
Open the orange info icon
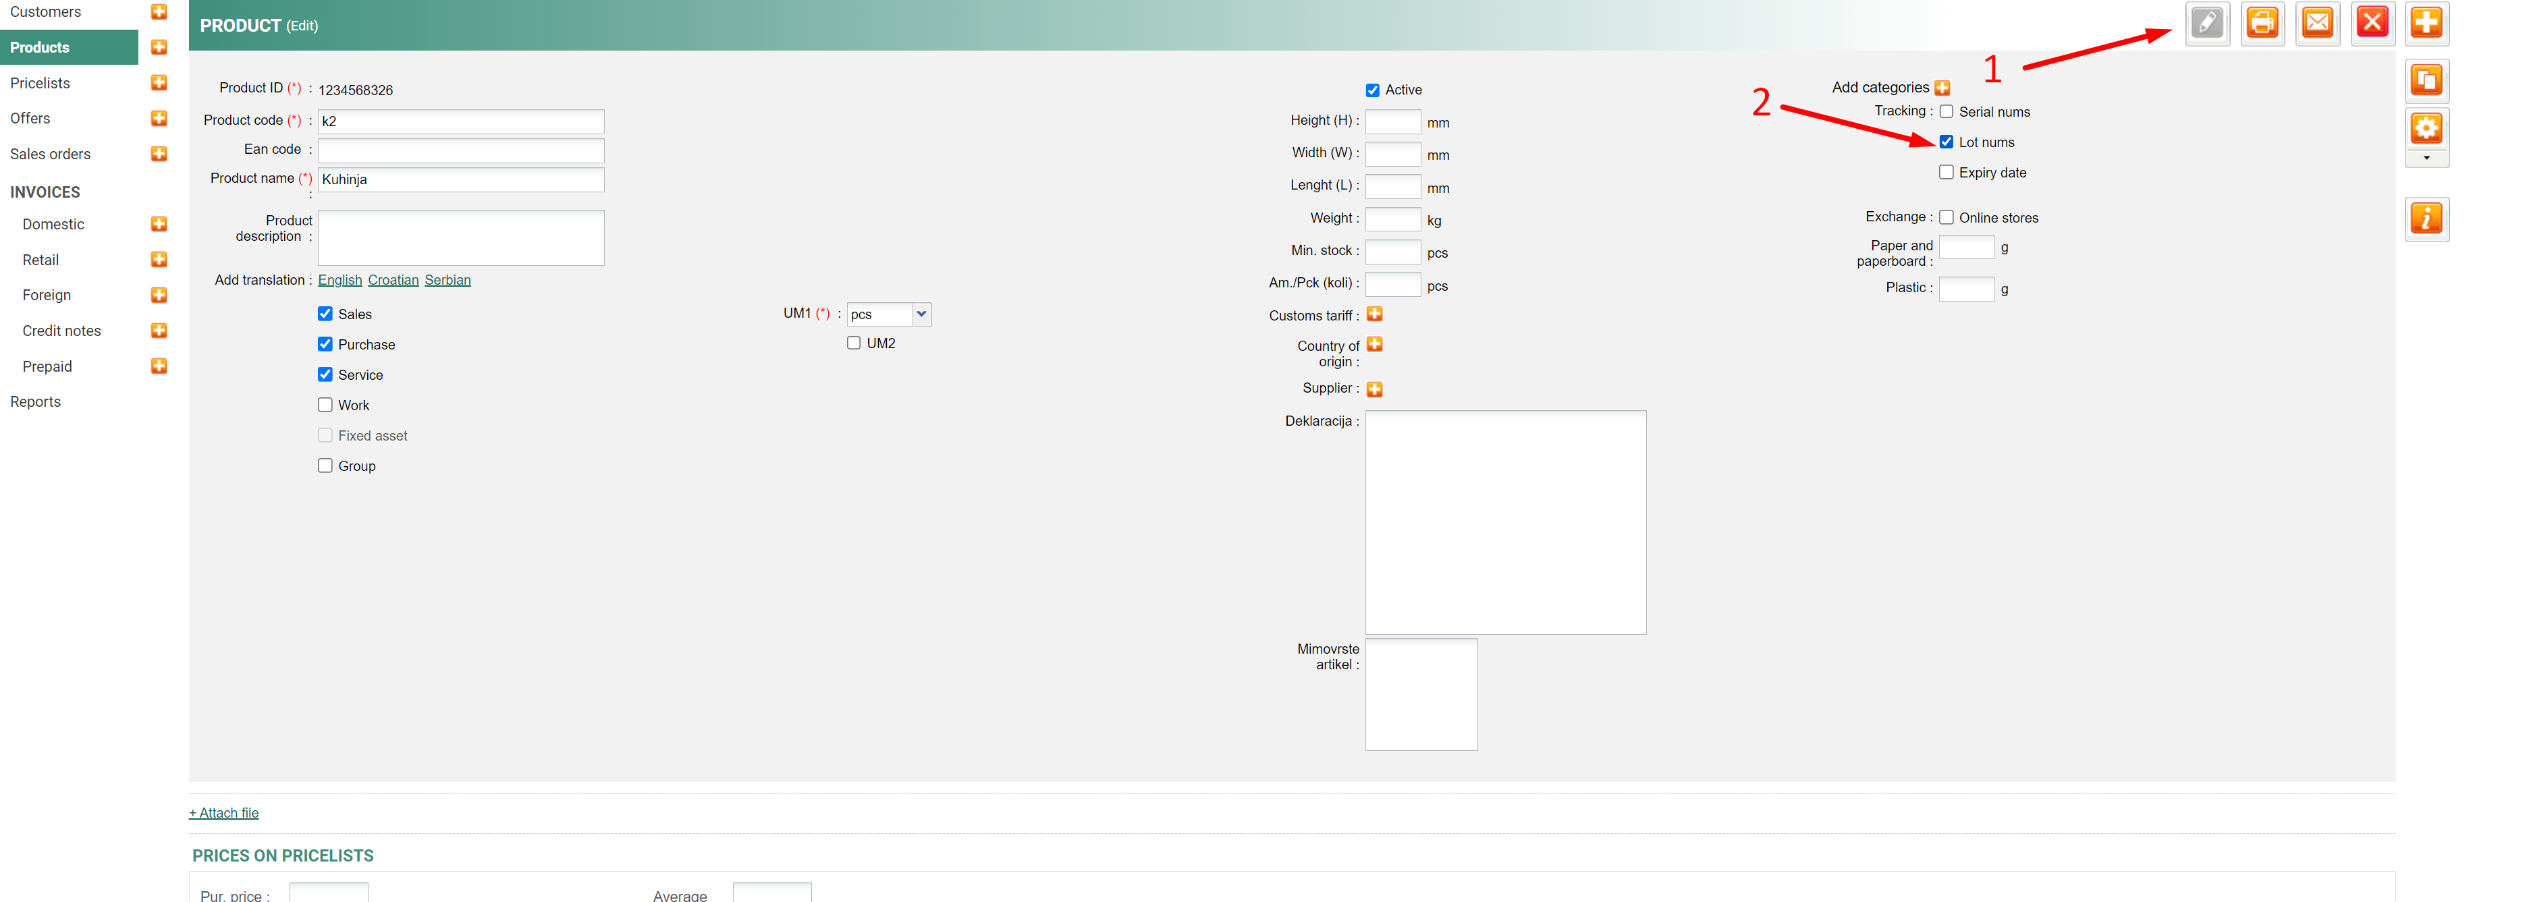[2426, 219]
